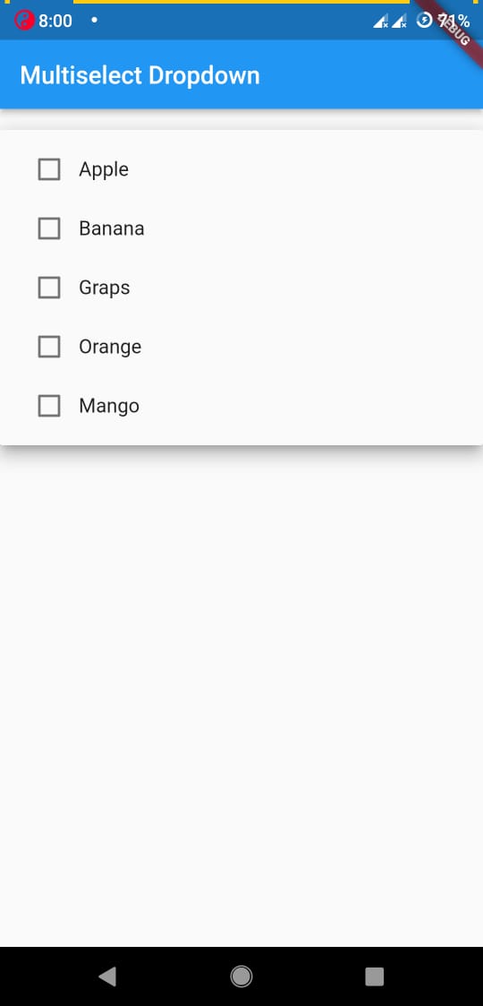Tap the Apple option label
Image resolution: width=483 pixels, height=1006 pixels.
coord(104,170)
